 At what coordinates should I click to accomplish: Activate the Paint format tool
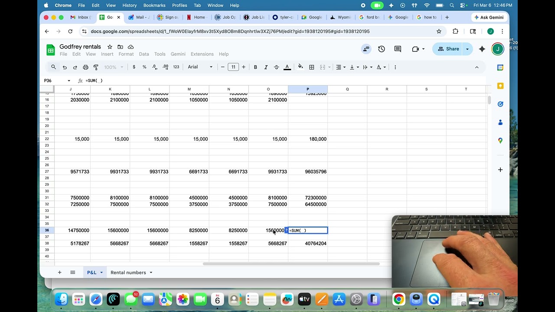click(x=96, y=67)
